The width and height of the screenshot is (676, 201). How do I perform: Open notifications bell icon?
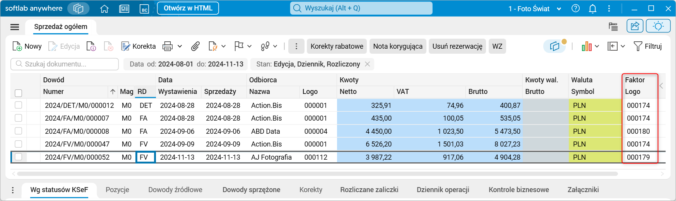click(592, 9)
